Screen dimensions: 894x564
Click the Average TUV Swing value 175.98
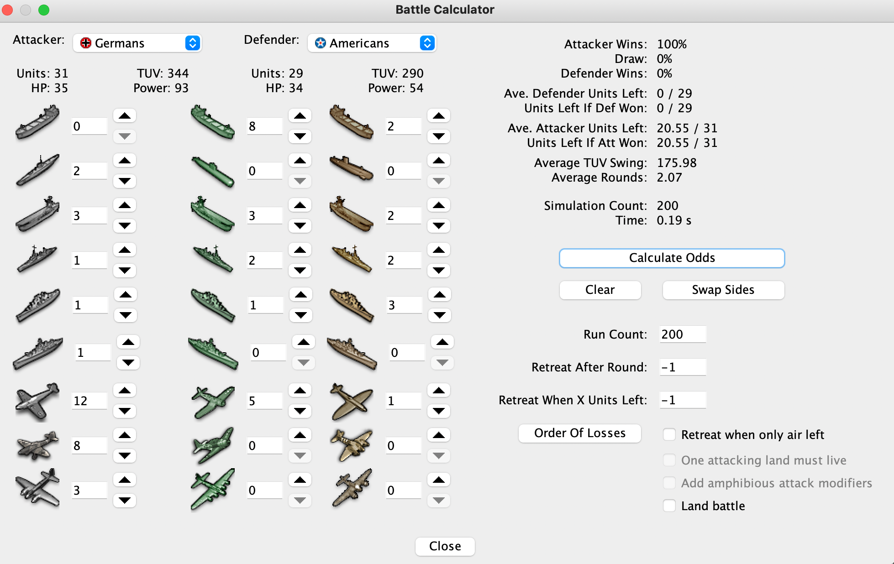(x=677, y=163)
